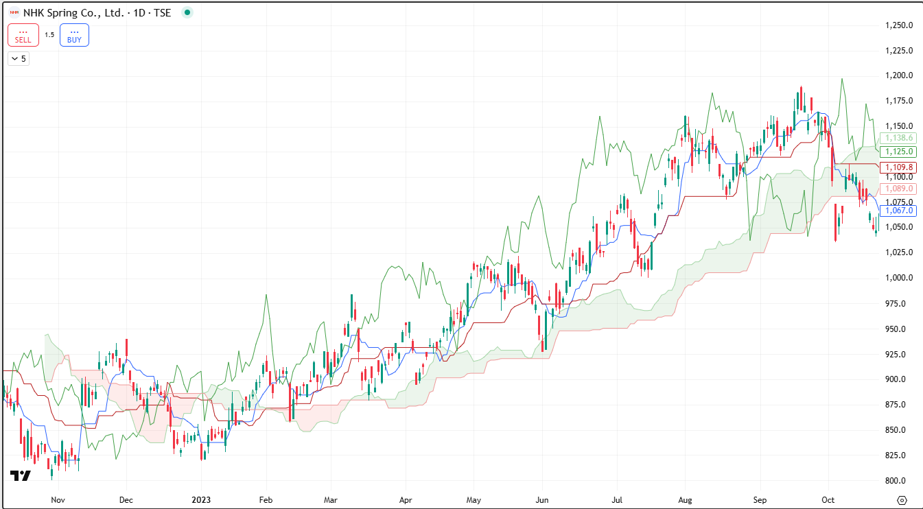Click the NHK company logo icon
The image size is (923, 509).
click(14, 12)
